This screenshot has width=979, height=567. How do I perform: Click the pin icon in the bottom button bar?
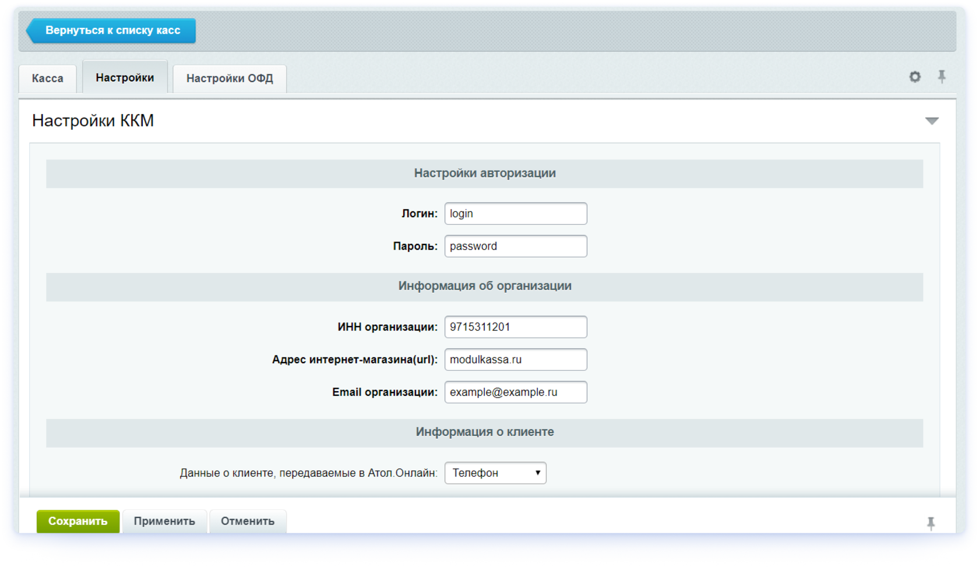[x=931, y=523]
